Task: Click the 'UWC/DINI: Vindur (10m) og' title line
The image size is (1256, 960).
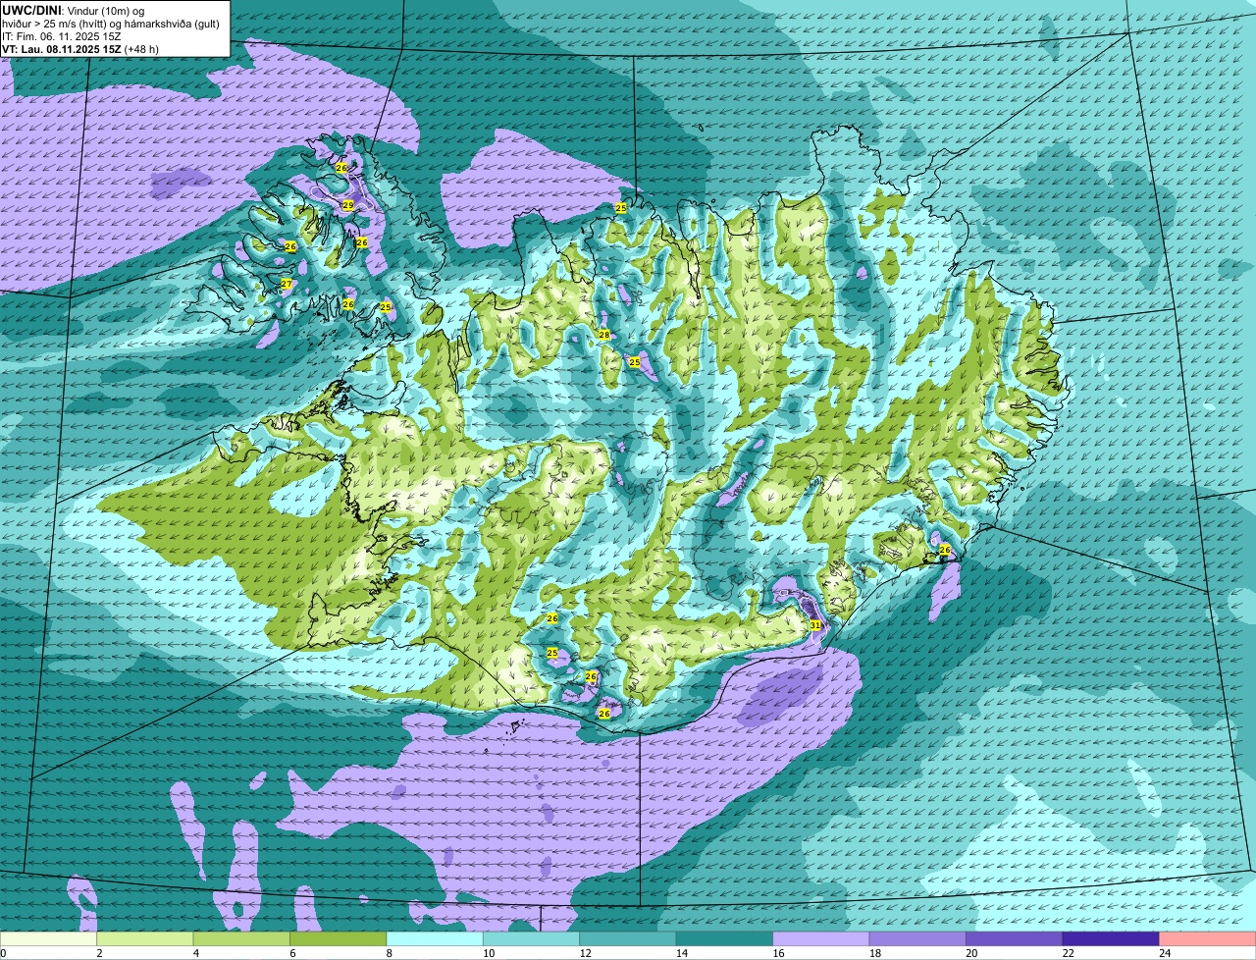Action: pyautogui.click(x=74, y=10)
